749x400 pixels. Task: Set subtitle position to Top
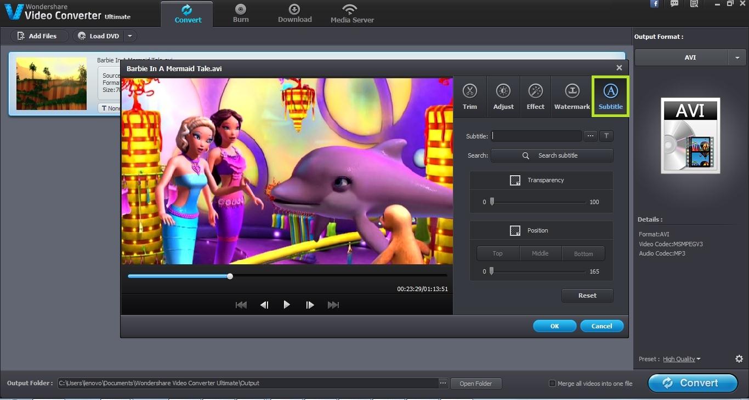click(497, 253)
